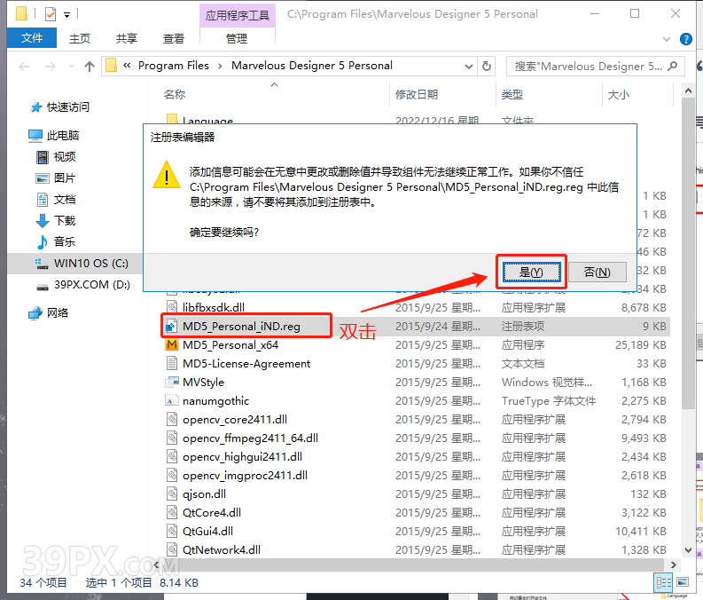The image size is (703, 600).
Task: Go back with the left arrow
Action: pyautogui.click(x=24, y=67)
